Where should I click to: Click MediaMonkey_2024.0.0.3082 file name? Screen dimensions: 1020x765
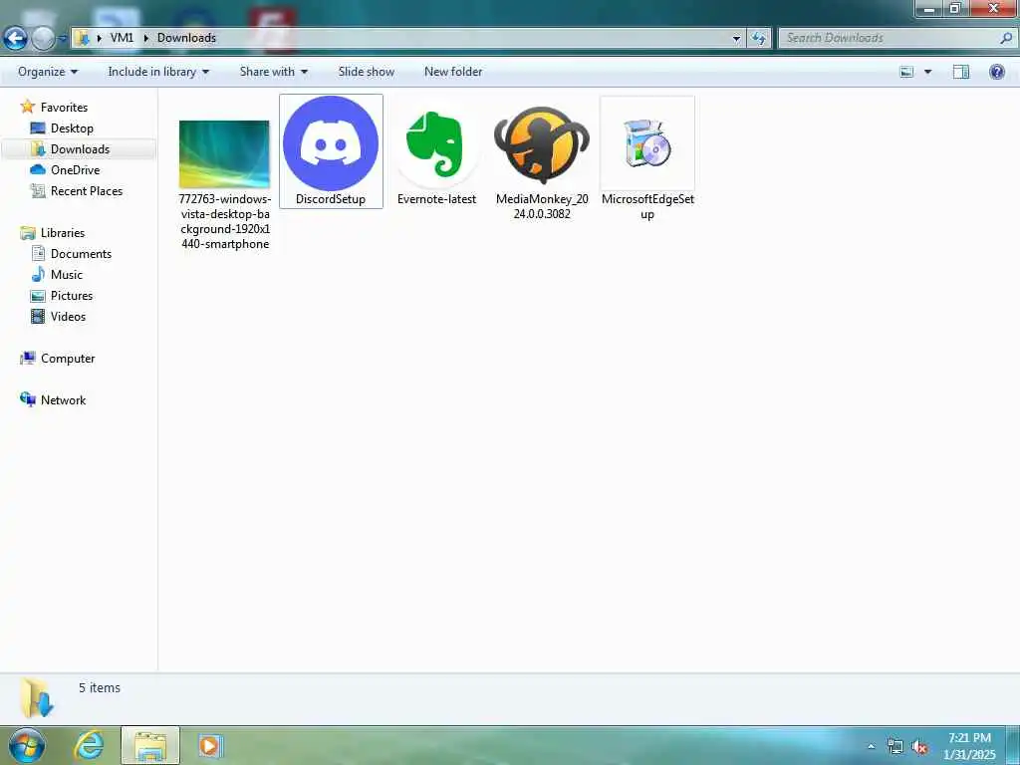coord(542,206)
